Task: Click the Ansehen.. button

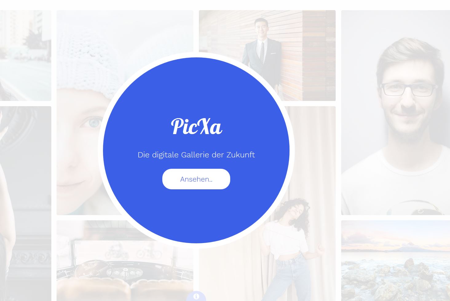Action: click(196, 179)
